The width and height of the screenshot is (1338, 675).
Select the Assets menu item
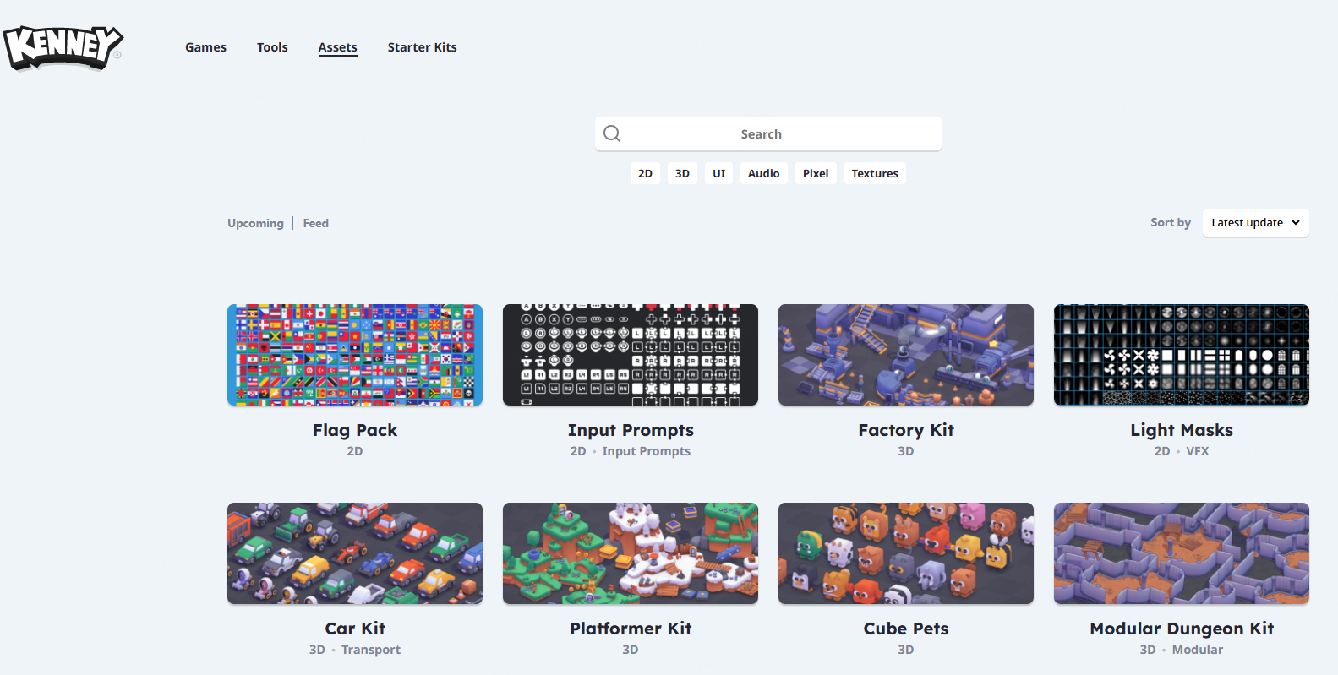click(x=337, y=47)
